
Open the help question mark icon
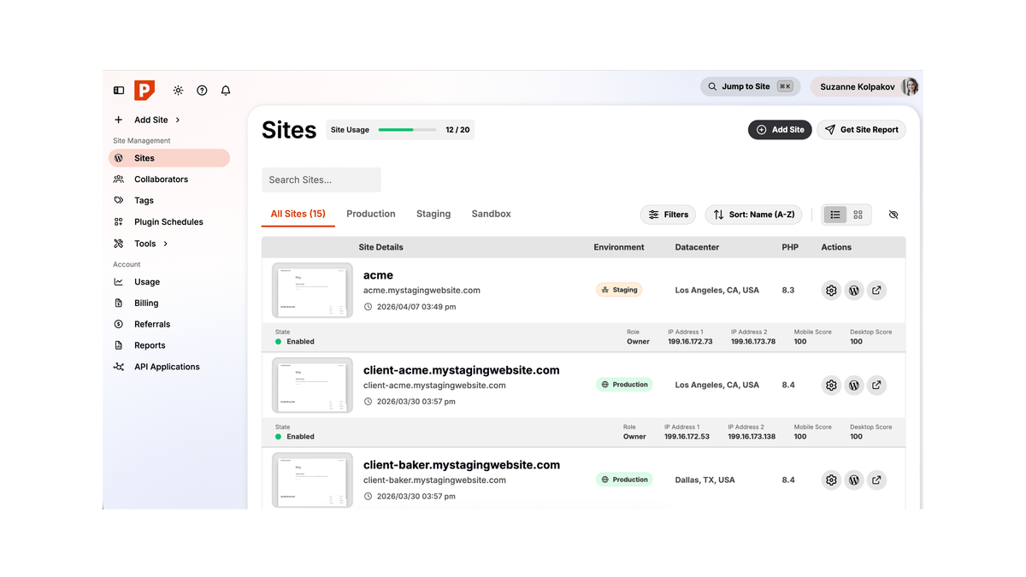(x=202, y=90)
